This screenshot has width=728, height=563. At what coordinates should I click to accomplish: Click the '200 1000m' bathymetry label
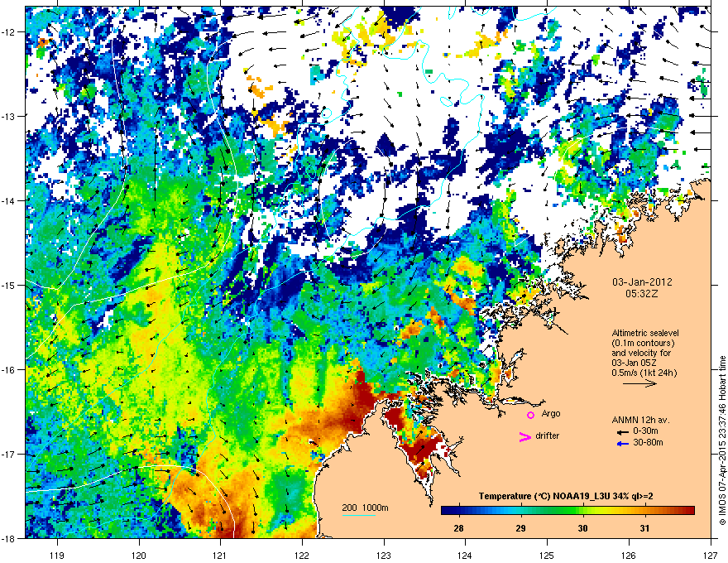365,508
